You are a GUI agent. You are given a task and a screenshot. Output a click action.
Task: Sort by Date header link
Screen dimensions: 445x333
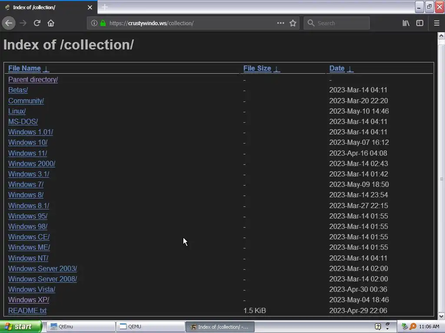[x=337, y=69]
